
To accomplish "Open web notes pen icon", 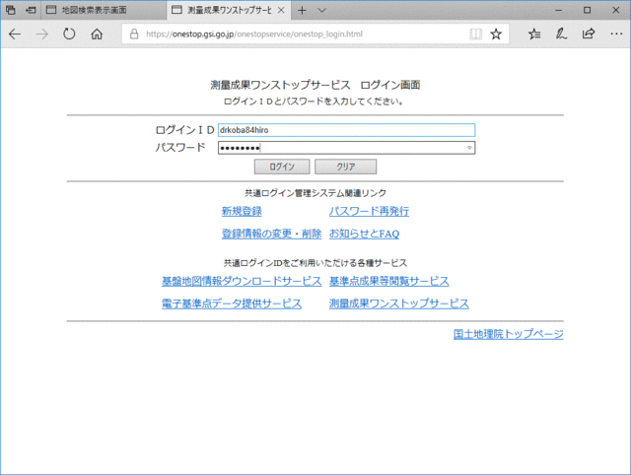I will click(561, 34).
